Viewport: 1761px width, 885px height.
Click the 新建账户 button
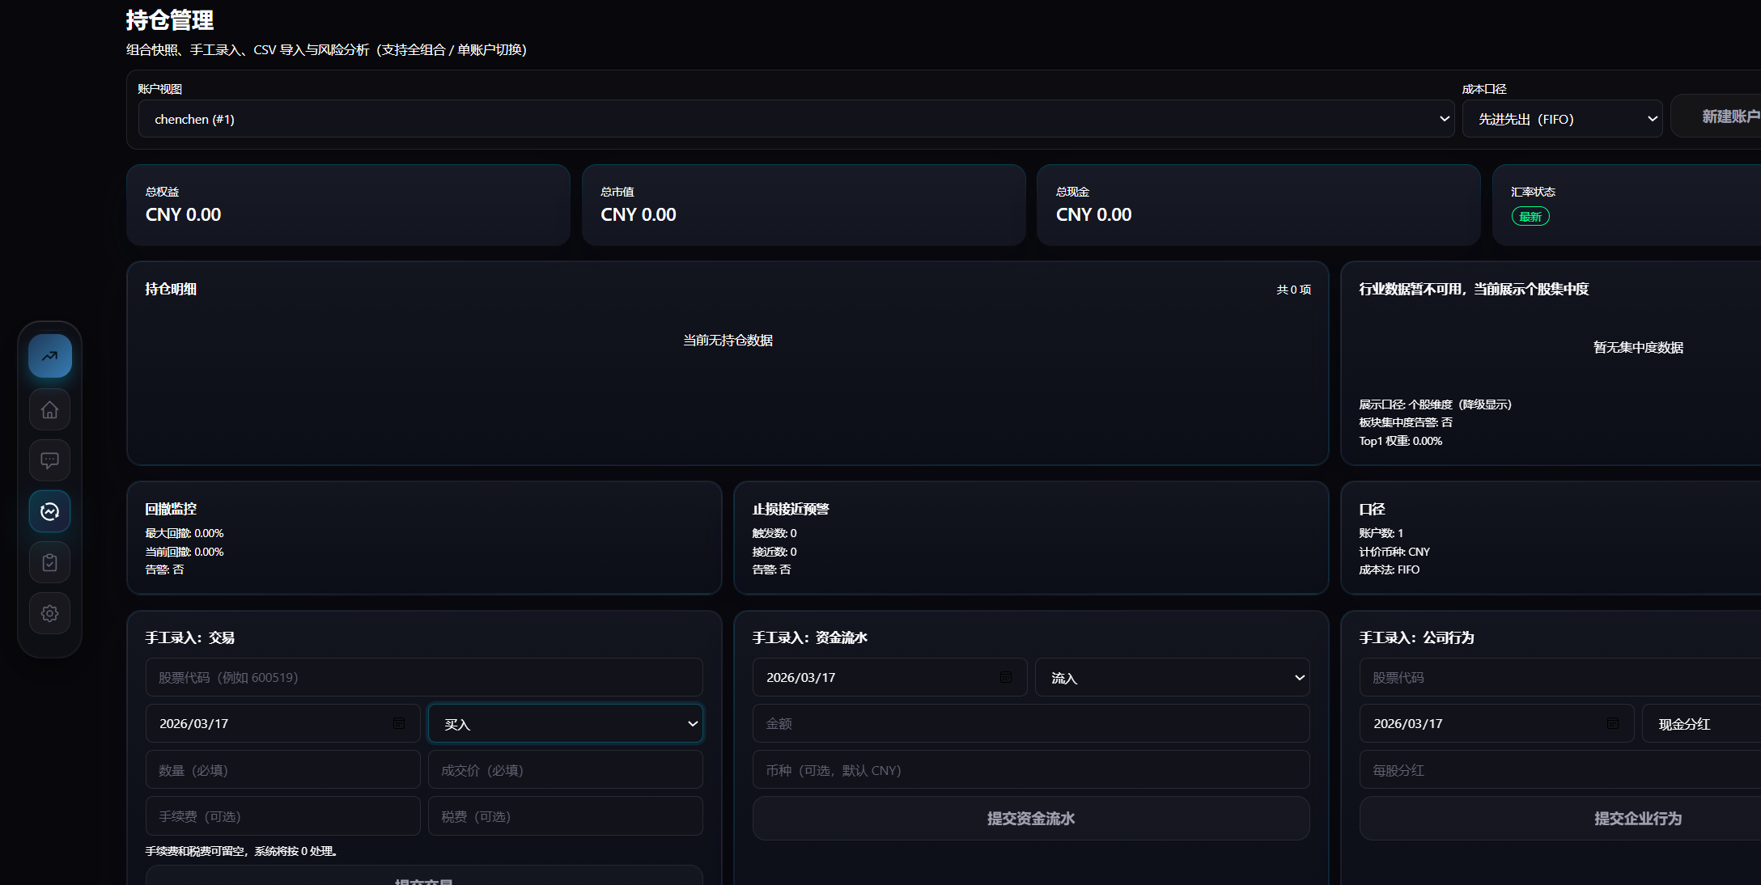[x=1733, y=117]
